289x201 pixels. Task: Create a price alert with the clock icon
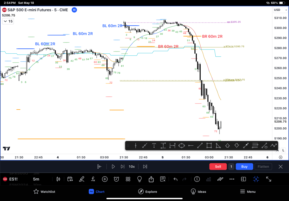116,179
